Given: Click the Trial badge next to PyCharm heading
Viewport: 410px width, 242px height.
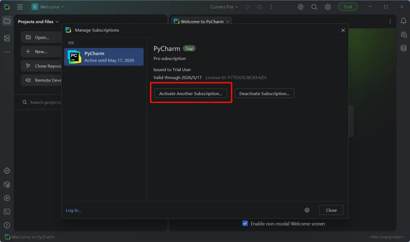Looking at the screenshot, I should click(x=189, y=48).
